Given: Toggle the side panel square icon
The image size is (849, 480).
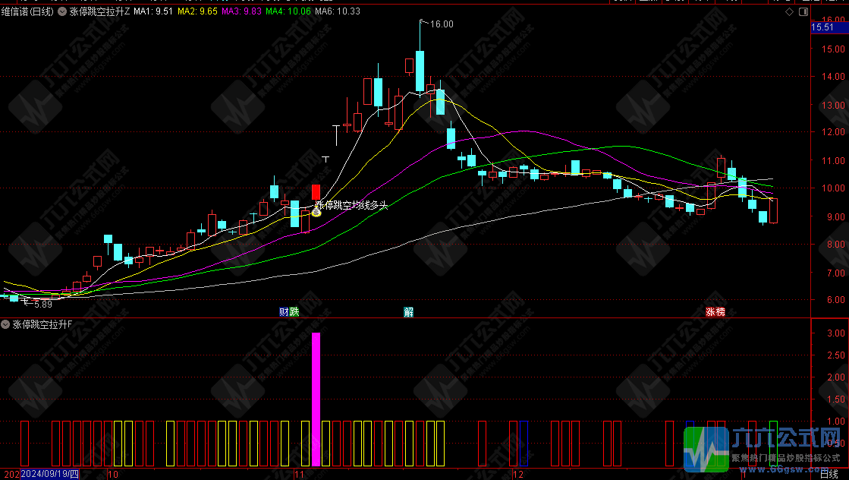Looking at the screenshot, I should tap(800, 12).
